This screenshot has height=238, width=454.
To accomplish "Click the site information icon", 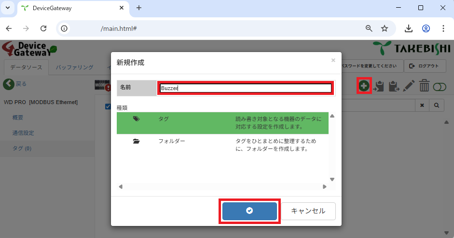I will [64, 28].
